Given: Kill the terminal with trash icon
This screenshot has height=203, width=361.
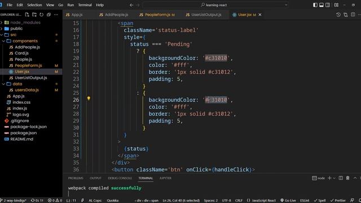Looking at the screenshot, I should [347, 178].
